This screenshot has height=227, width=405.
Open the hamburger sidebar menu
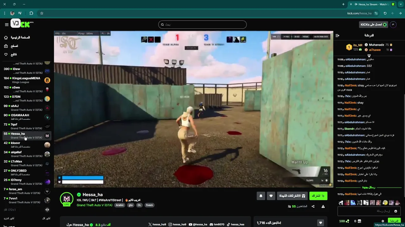pyautogui.click(x=7, y=25)
